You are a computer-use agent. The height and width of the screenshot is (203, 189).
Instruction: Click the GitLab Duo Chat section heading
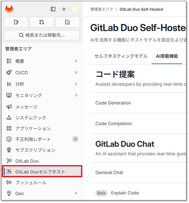tap(125, 144)
